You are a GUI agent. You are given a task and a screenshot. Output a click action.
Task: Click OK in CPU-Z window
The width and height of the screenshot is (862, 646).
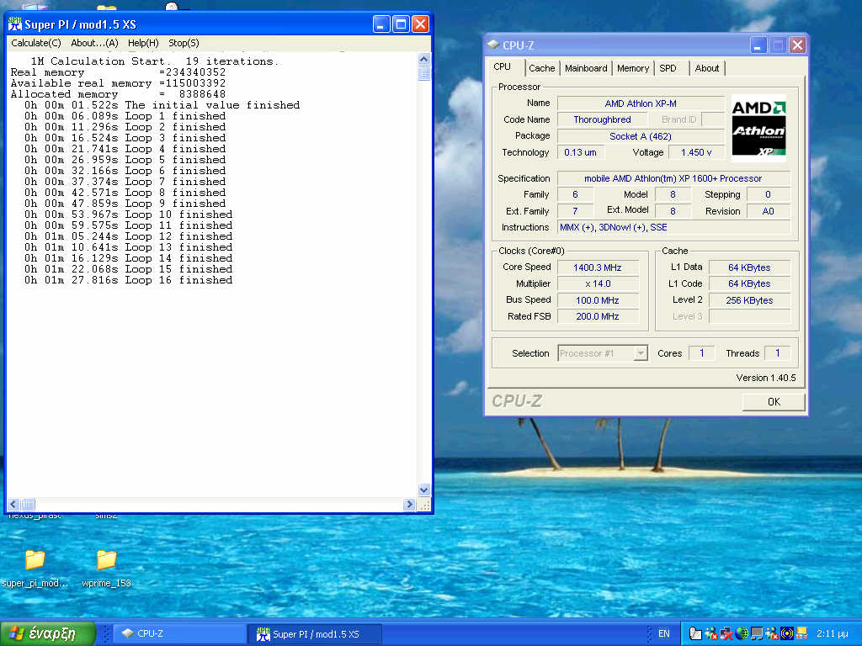[774, 401]
